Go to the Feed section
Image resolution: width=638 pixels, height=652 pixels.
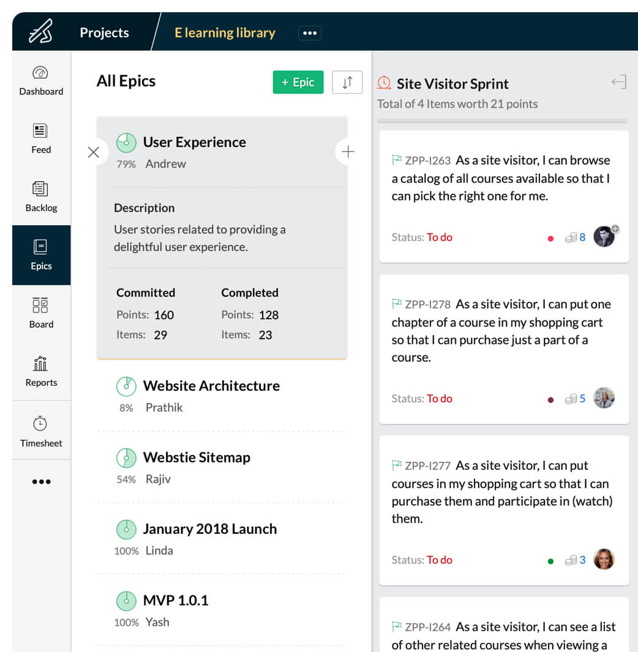coord(41,139)
